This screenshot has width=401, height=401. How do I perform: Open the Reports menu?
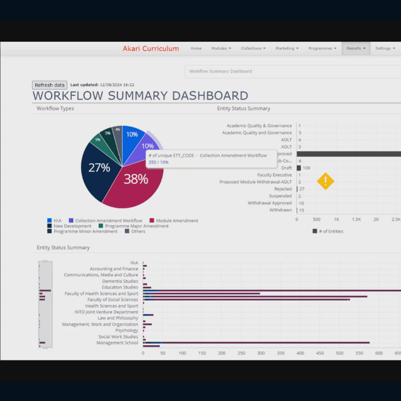(x=356, y=49)
